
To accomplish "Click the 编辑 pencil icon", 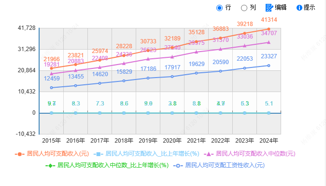I will pyautogui.click(x=269, y=8).
